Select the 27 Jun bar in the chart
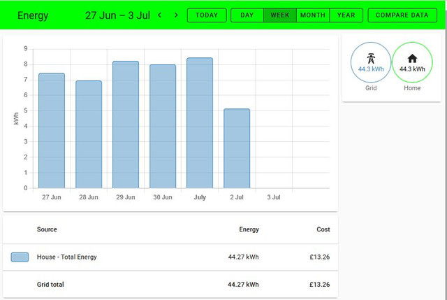The image size is (447, 300). (x=52, y=131)
